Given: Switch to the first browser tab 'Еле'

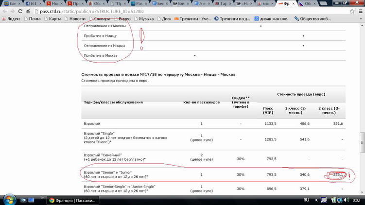Looking at the screenshot, I should tap(10, 3).
